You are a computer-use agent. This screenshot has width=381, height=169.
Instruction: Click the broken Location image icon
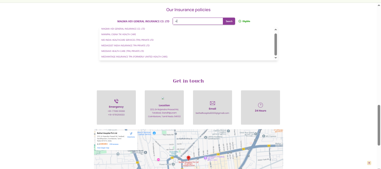click(x=163, y=98)
